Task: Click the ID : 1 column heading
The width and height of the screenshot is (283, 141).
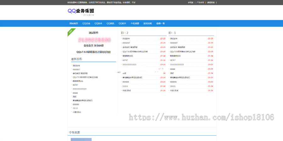Action: pos(172,33)
